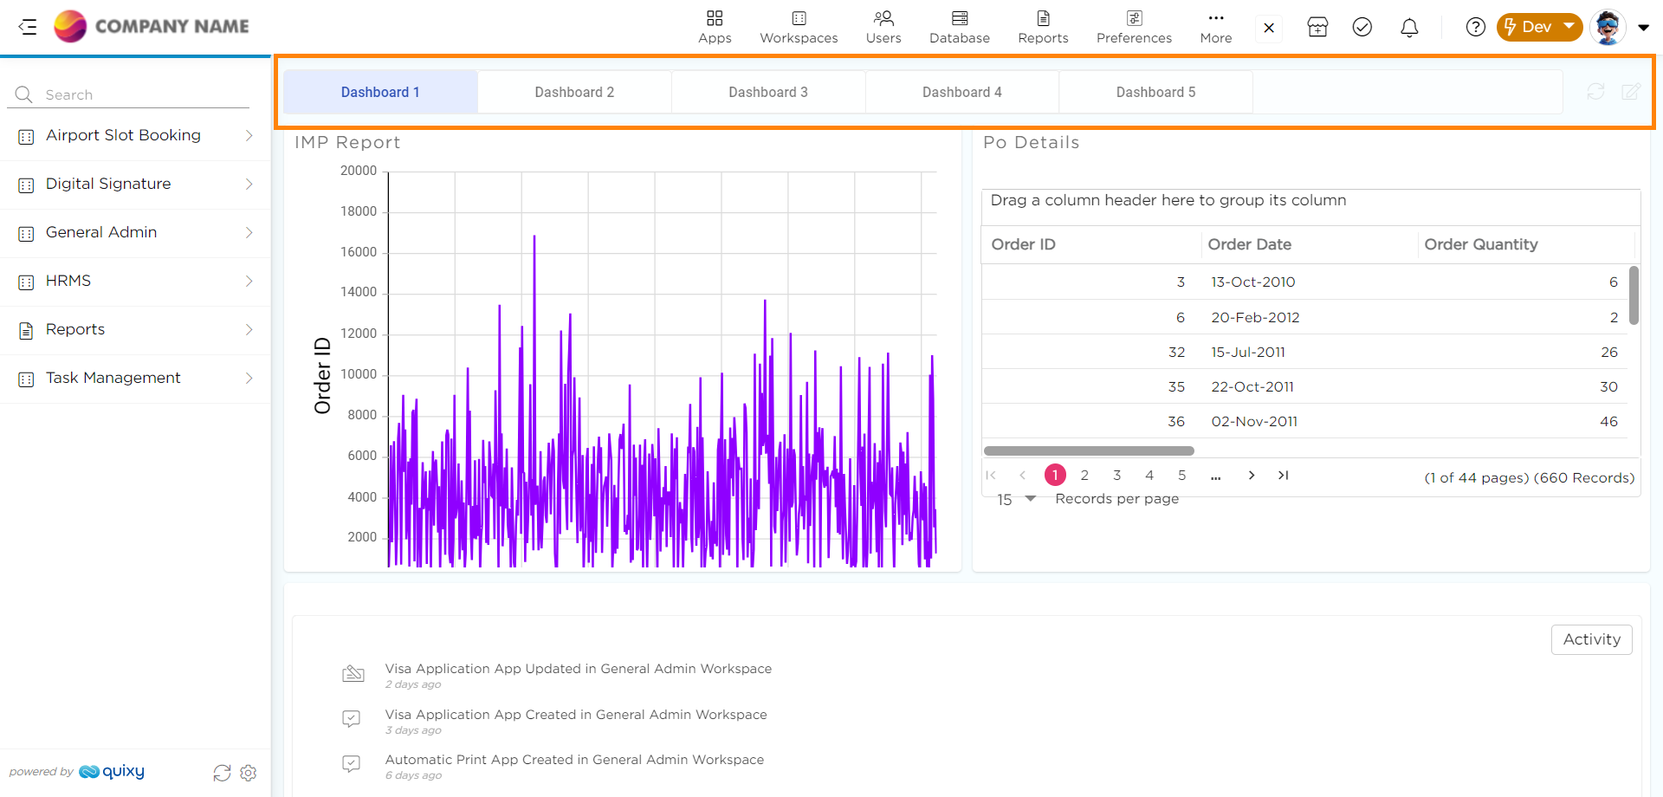Open the marketplace store icon
The image size is (1663, 797).
(1317, 28)
